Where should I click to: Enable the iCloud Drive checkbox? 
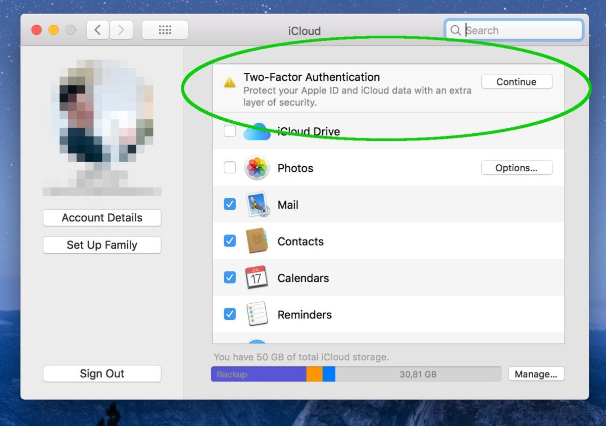click(x=230, y=131)
